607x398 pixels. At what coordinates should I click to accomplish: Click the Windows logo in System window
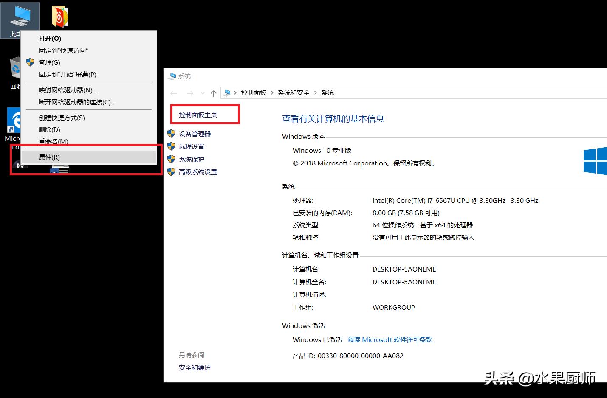pyautogui.click(x=595, y=161)
